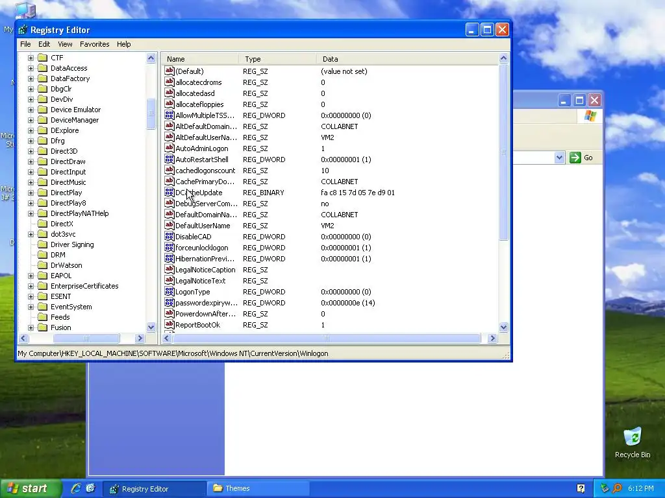Click the DrWatson folder icon
The width and height of the screenshot is (665, 498).
click(42, 265)
